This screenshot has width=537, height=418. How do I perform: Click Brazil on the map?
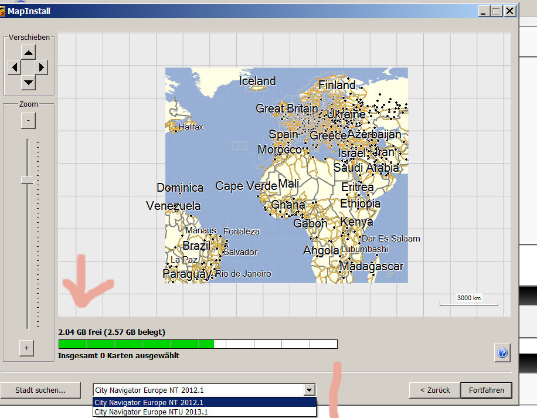point(196,246)
